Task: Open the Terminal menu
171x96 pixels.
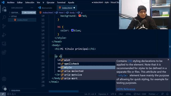Action: 61,2
